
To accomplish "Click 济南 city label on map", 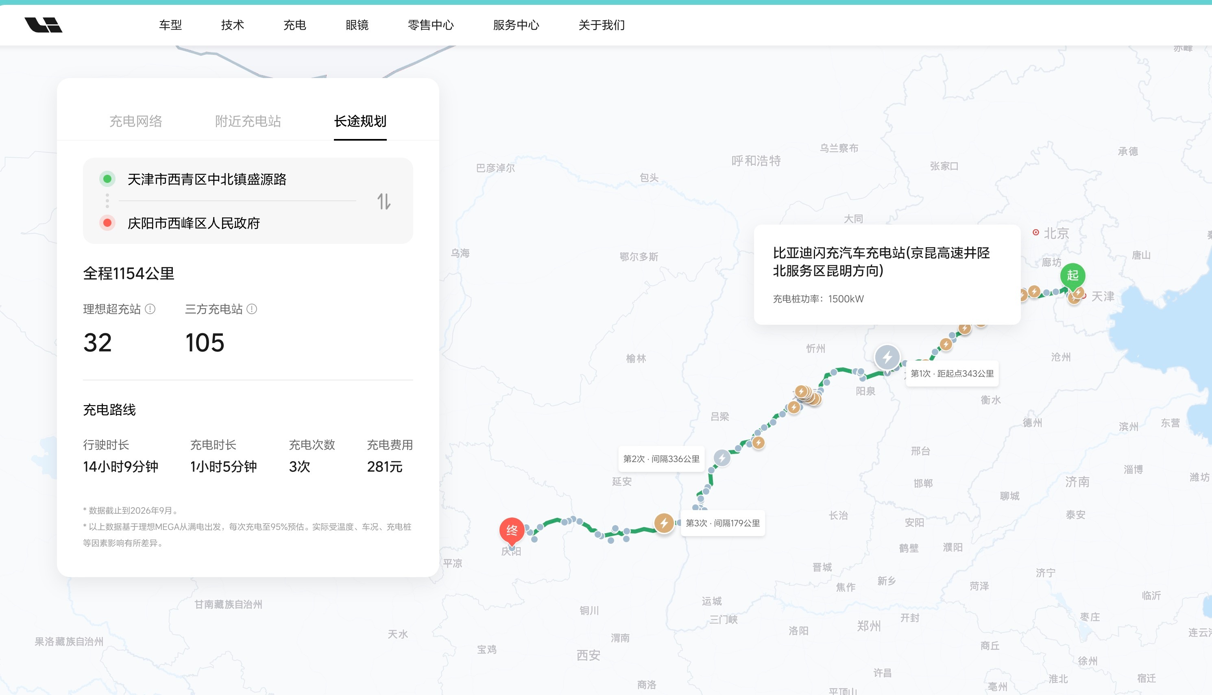I will click(1077, 482).
